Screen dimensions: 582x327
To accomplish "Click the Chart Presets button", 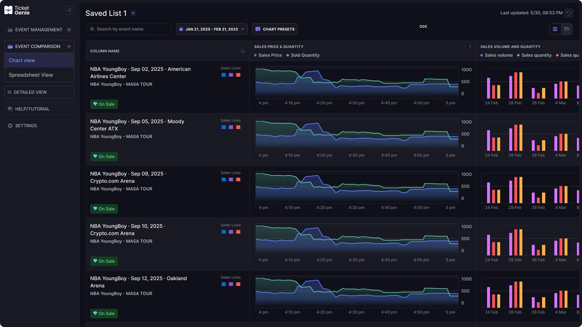I will (x=275, y=29).
